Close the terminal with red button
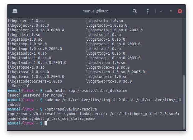Screen dimensions: 193x140 [x=180, y=11]
